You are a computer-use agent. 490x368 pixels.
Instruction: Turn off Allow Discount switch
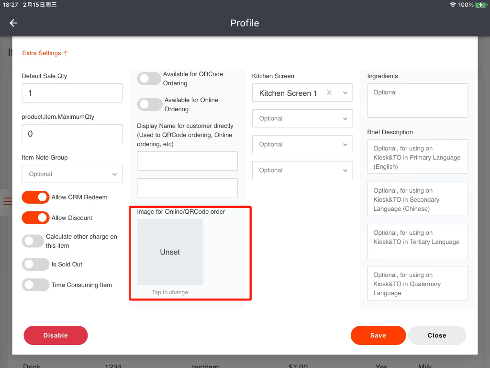pyautogui.click(x=35, y=218)
